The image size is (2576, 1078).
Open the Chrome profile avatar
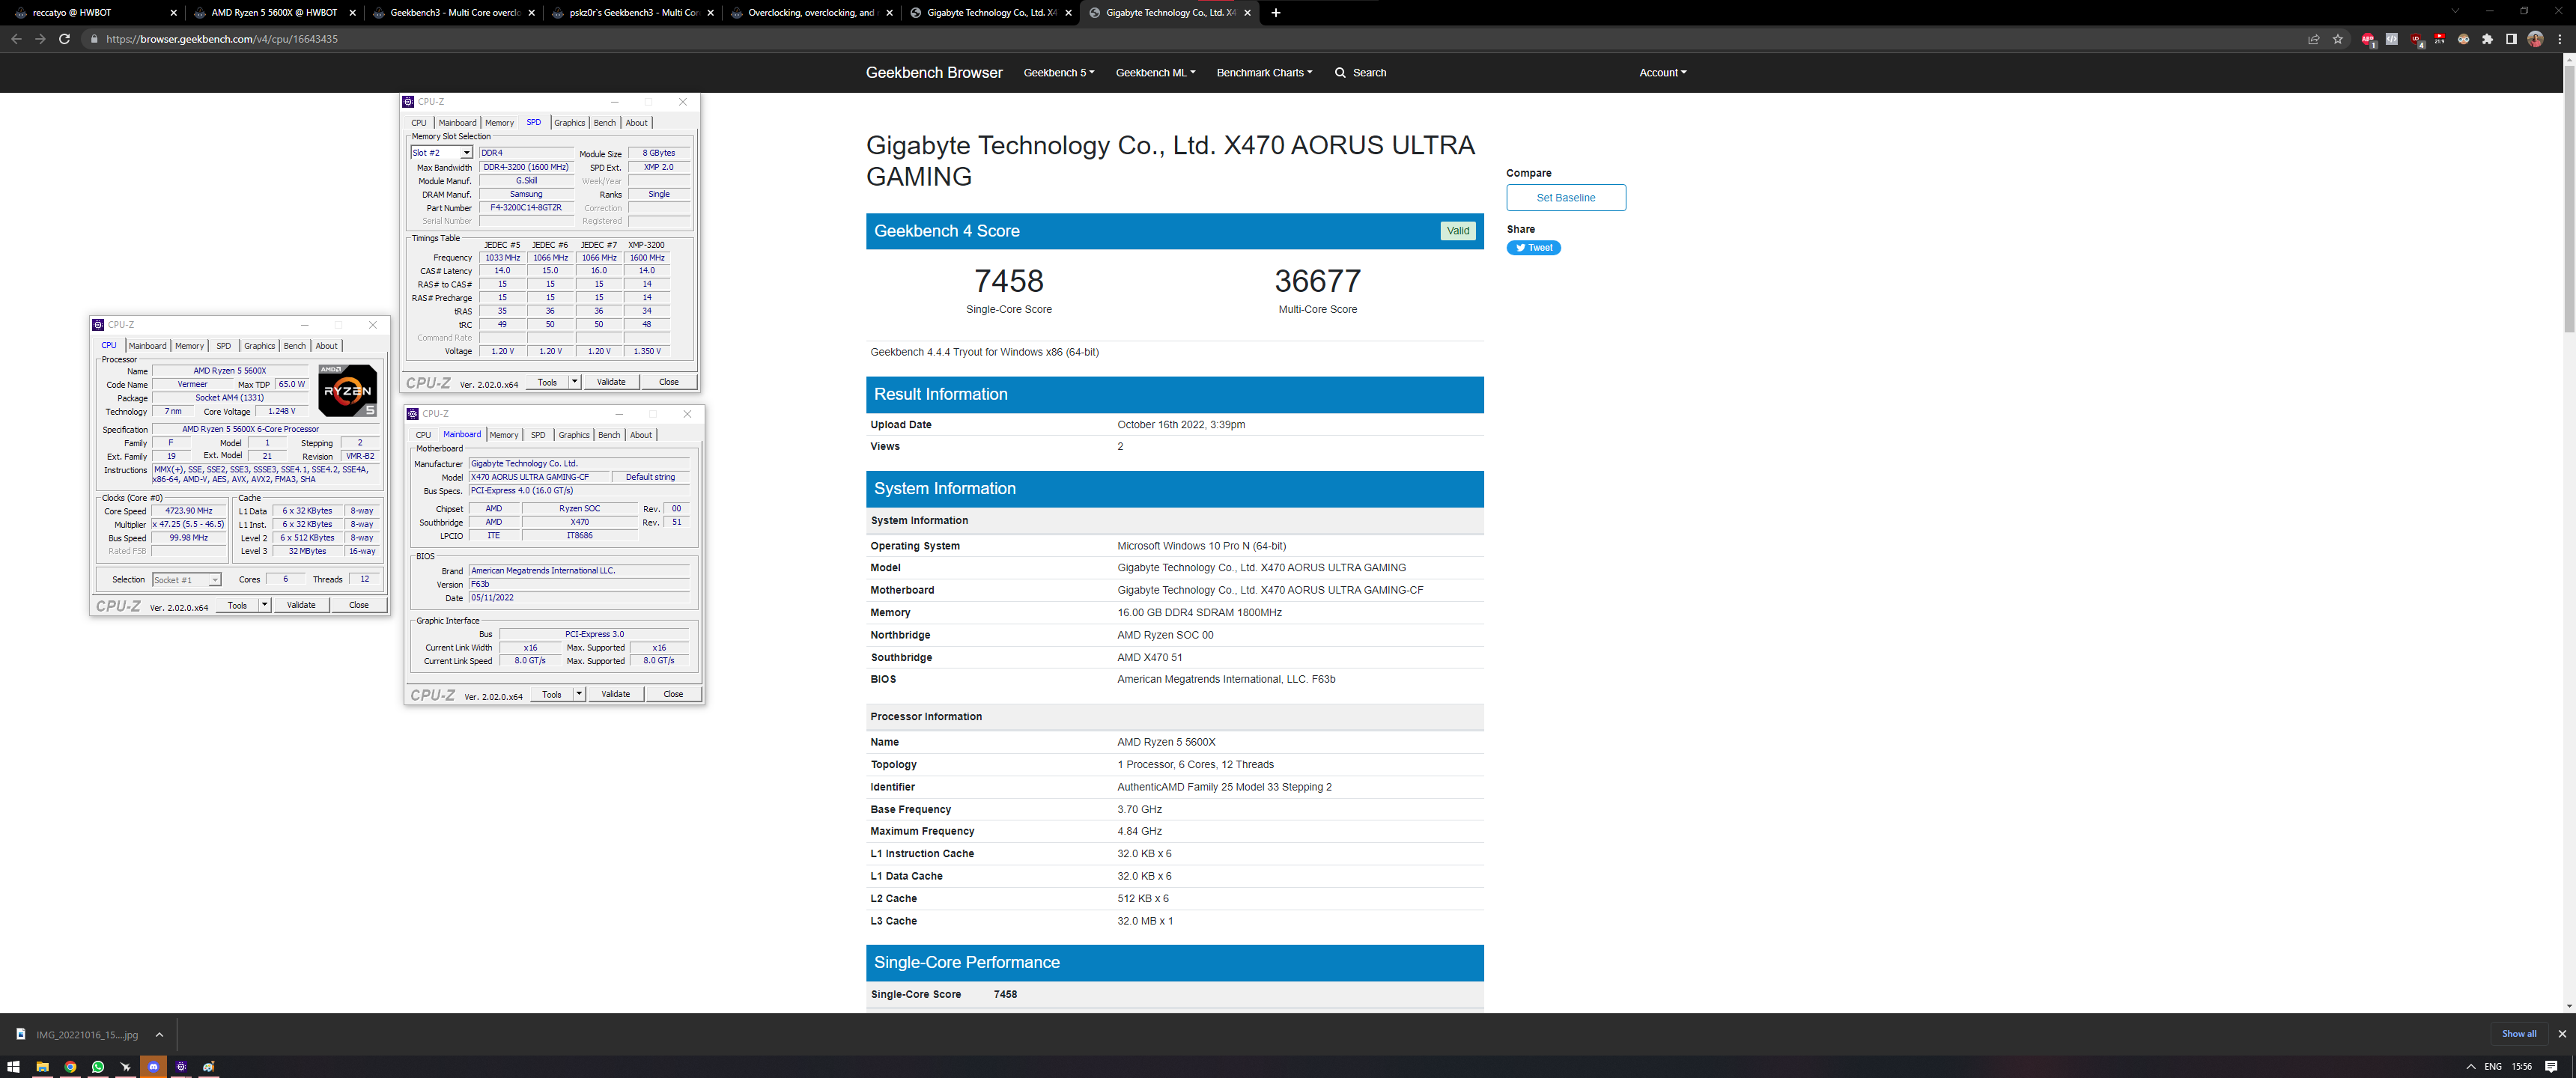pyautogui.click(x=2535, y=39)
